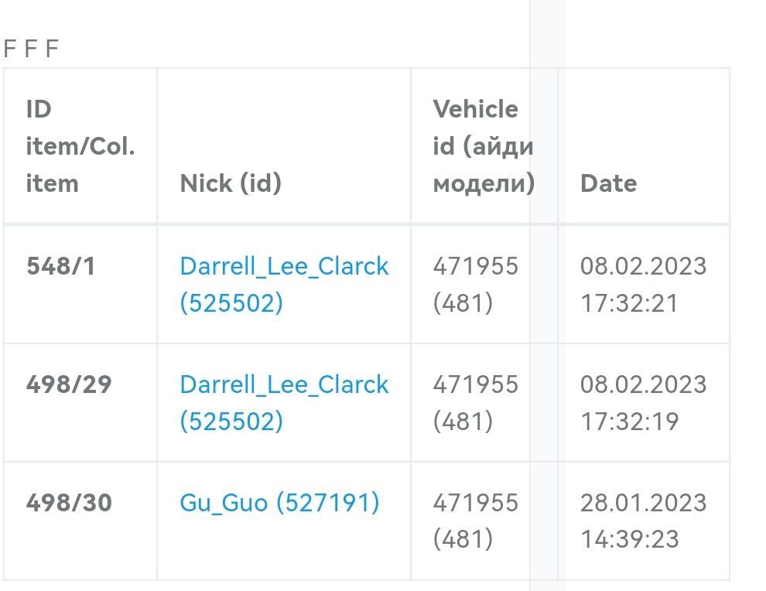766x591 pixels.
Task: Click vehicle id 471955 in first row
Action: pos(475,266)
